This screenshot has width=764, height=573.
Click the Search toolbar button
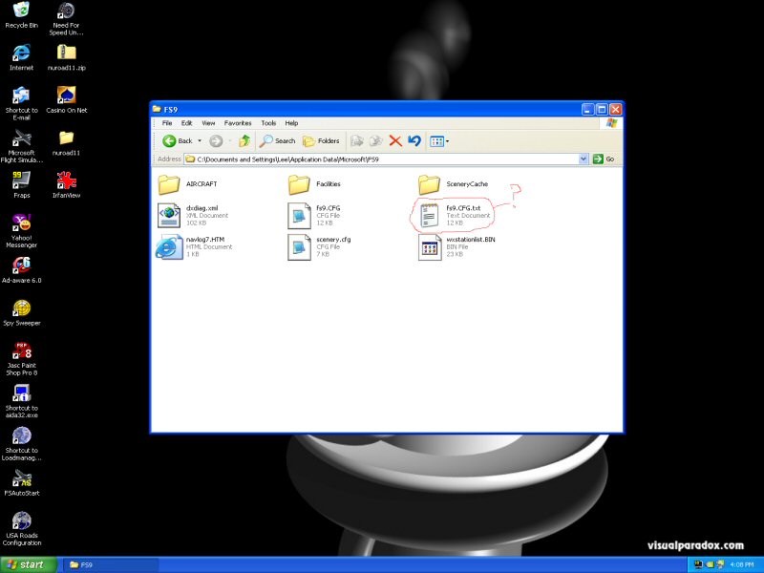[x=278, y=140]
